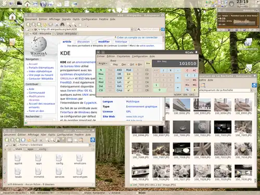Go up one level in share Konqueror toolbar
260x195 pixels.
pyautogui.click(x=18, y=140)
